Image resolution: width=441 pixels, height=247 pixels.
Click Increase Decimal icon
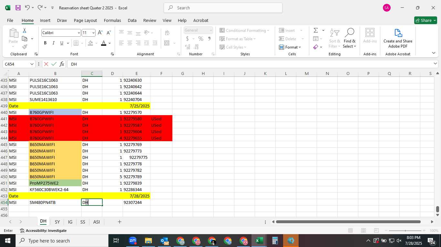[188, 47]
